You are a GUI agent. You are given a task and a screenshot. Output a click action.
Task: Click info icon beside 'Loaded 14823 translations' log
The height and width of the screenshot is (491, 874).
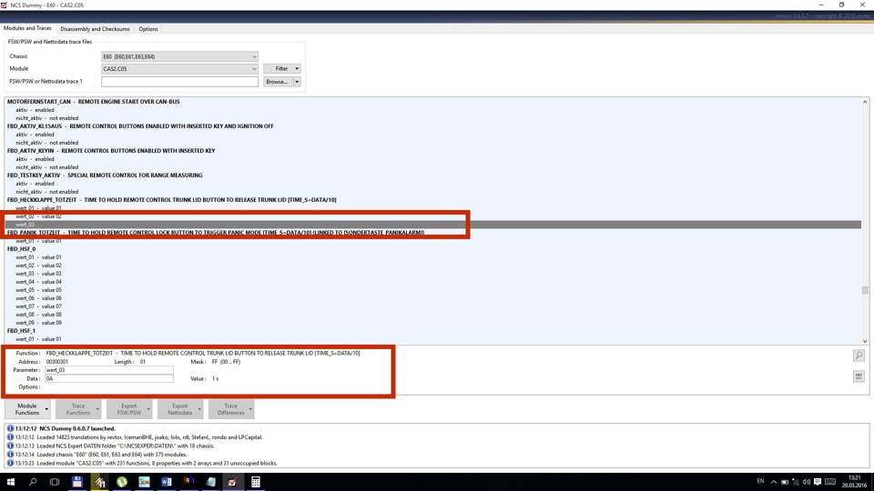click(10, 437)
